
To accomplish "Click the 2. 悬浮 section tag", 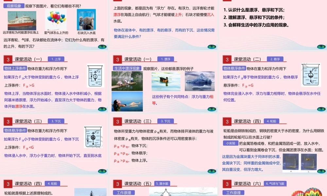I will 275,59.
